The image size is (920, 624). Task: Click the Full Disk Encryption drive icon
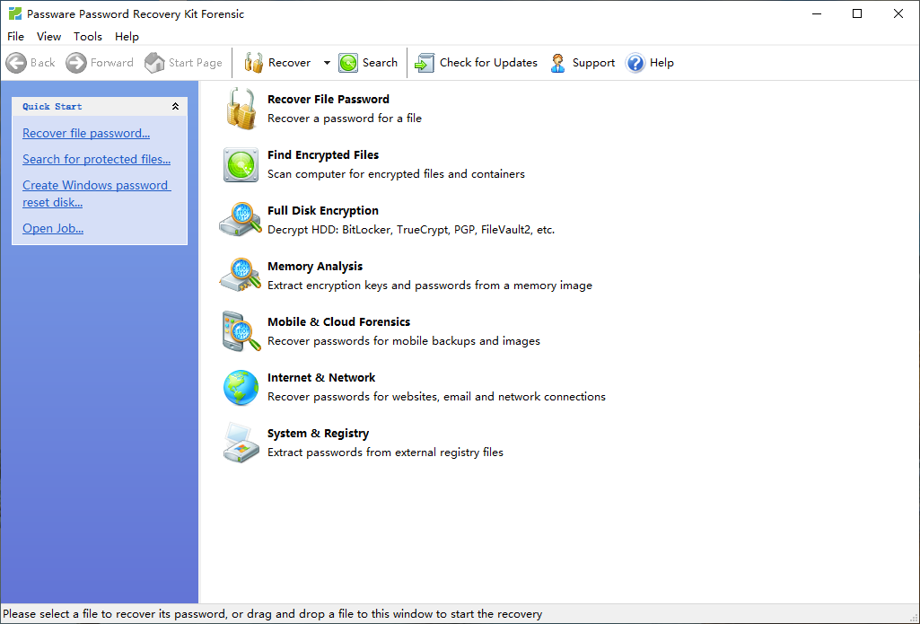tap(241, 220)
